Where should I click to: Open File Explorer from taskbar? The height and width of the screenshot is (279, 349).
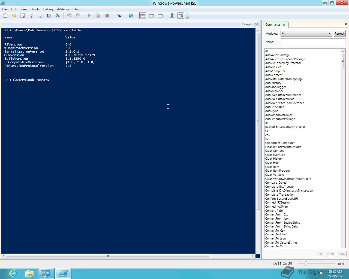pyautogui.click(x=29, y=274)
